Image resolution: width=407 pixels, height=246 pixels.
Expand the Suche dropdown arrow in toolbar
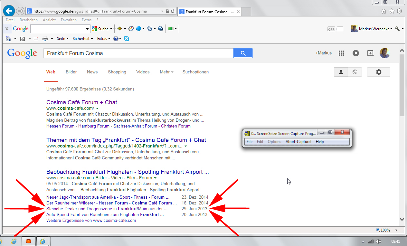111,29
